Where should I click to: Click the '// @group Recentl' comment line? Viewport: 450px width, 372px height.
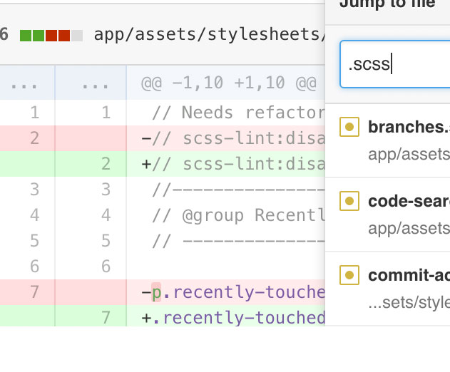point(239,215)
